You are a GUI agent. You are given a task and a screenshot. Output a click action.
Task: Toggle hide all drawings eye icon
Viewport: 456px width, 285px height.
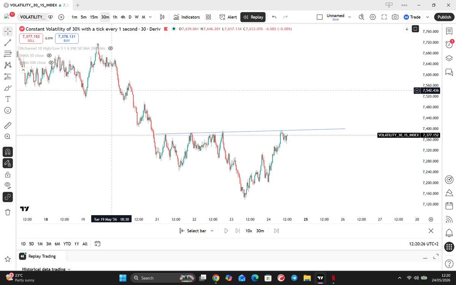[x=8, y=185]
